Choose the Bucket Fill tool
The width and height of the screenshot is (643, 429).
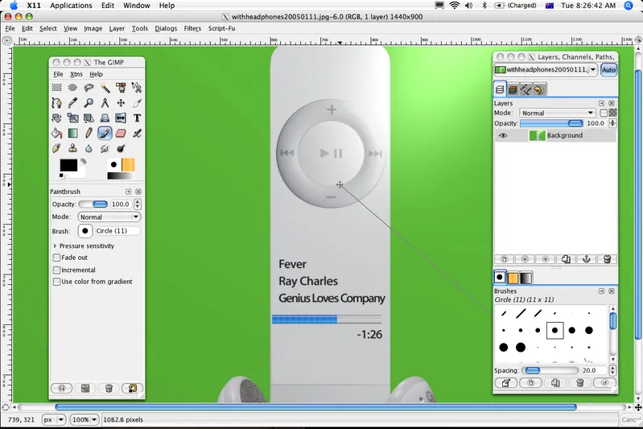coord(56,134)
